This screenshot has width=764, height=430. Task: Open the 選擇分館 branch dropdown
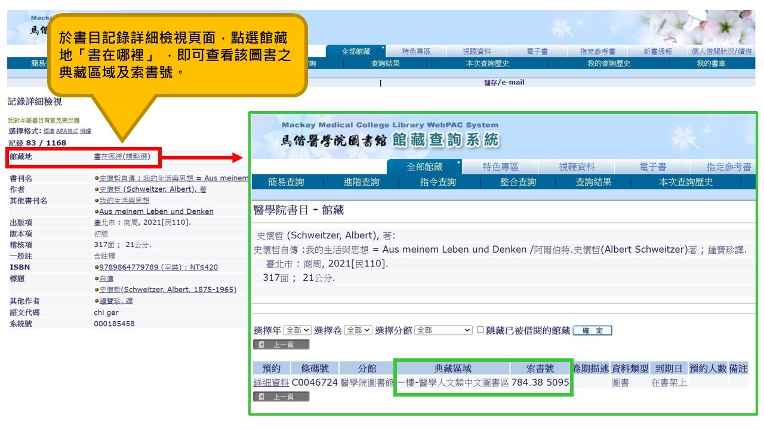pyautogui.click(x=443, y=330)
